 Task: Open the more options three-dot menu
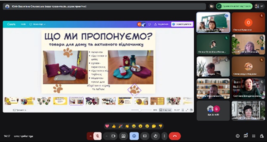(x=164, y=136)
